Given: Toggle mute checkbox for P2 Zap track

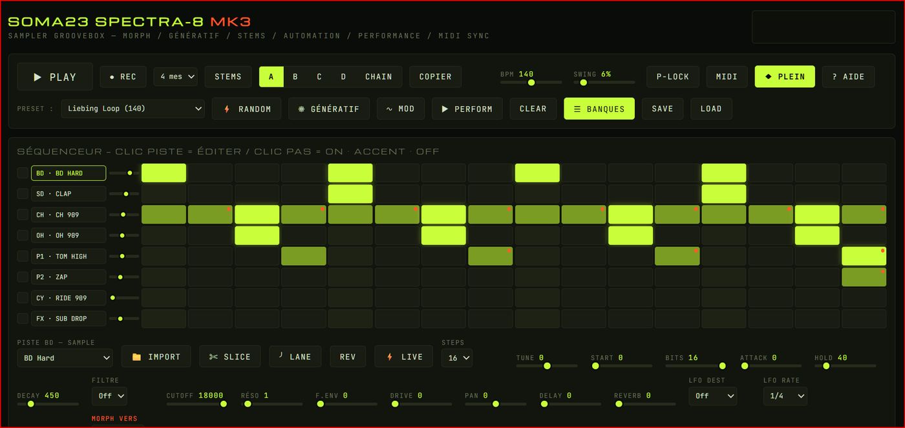Looking at the screenshot, I should [23, 277].
